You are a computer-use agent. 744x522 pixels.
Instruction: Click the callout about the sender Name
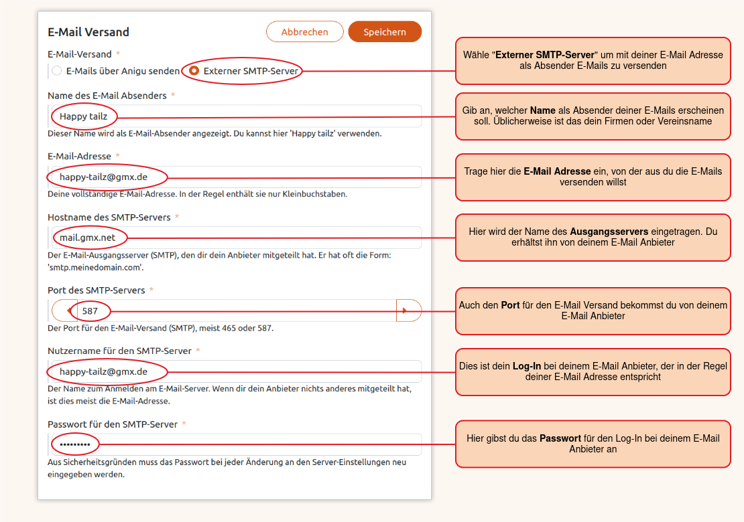593,116
